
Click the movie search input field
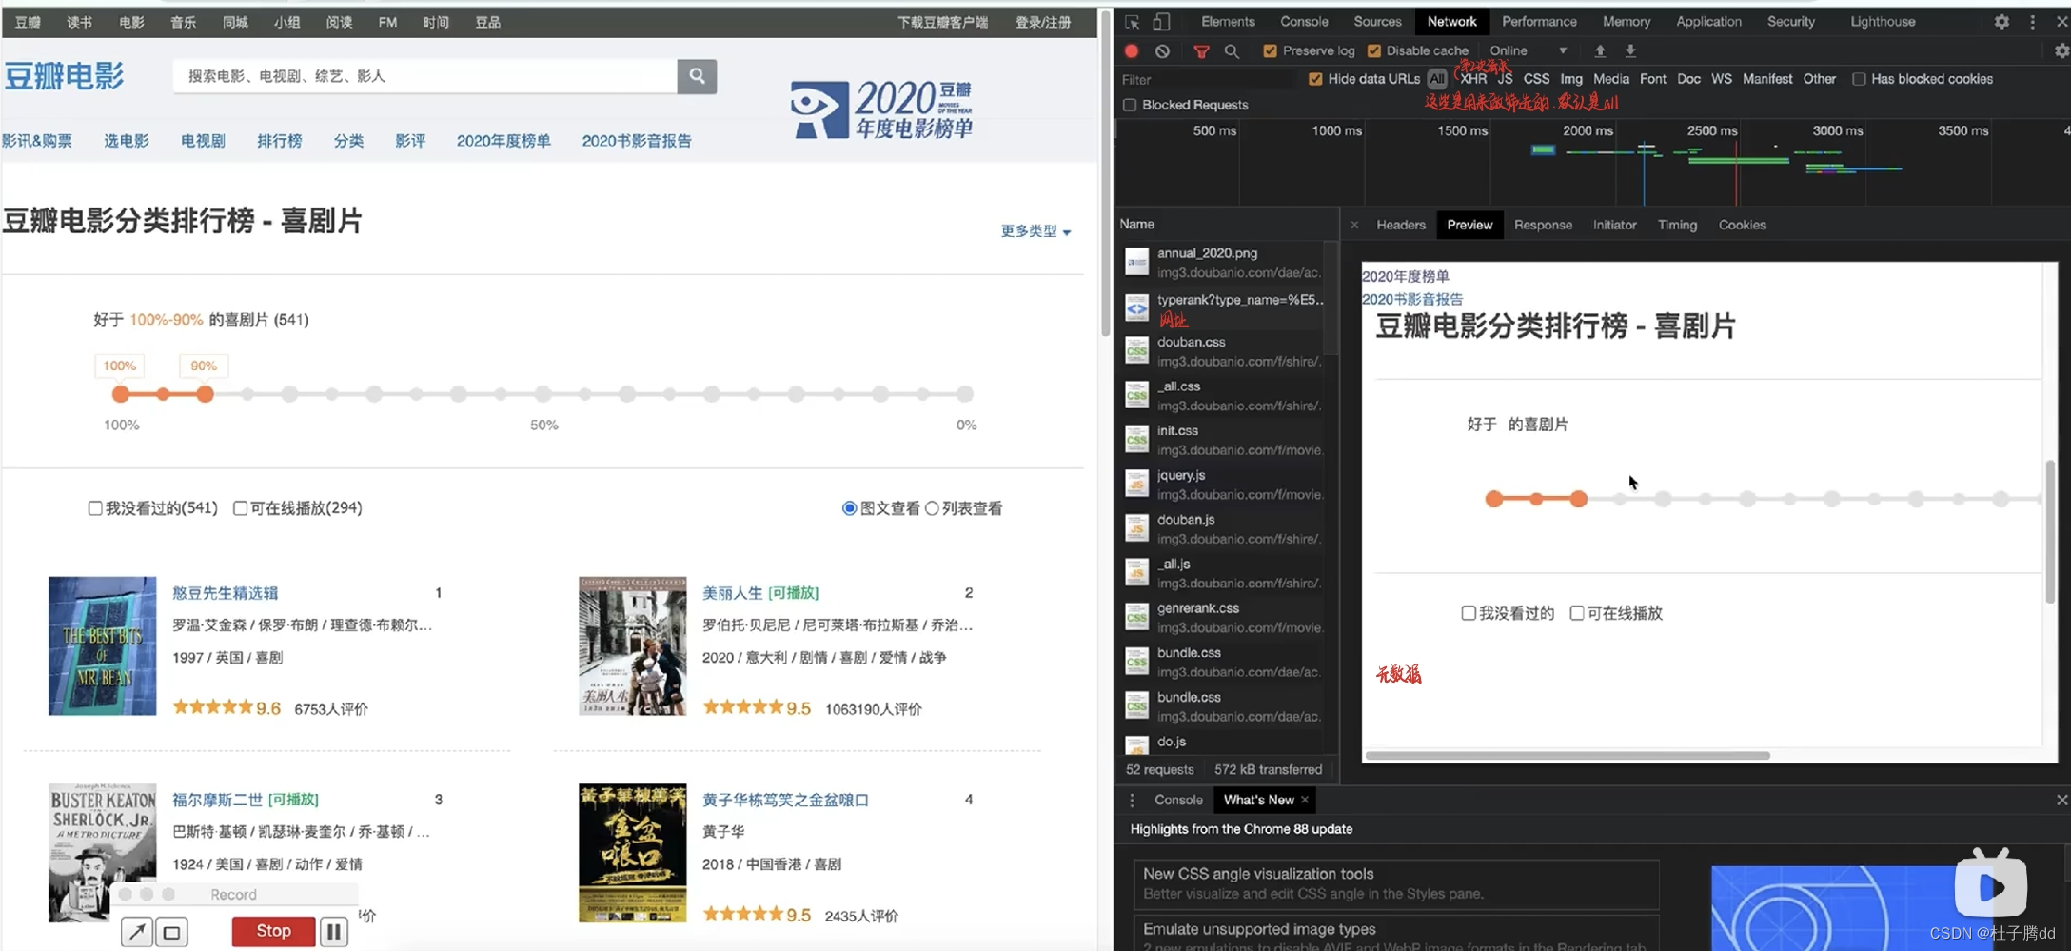pyautogui.click(x=424, y=76)
